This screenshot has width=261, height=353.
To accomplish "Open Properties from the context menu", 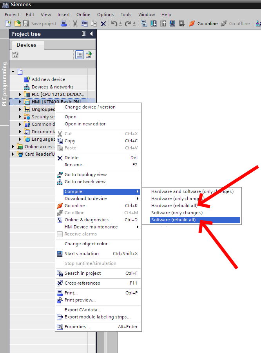I will (x=98, y=327).
